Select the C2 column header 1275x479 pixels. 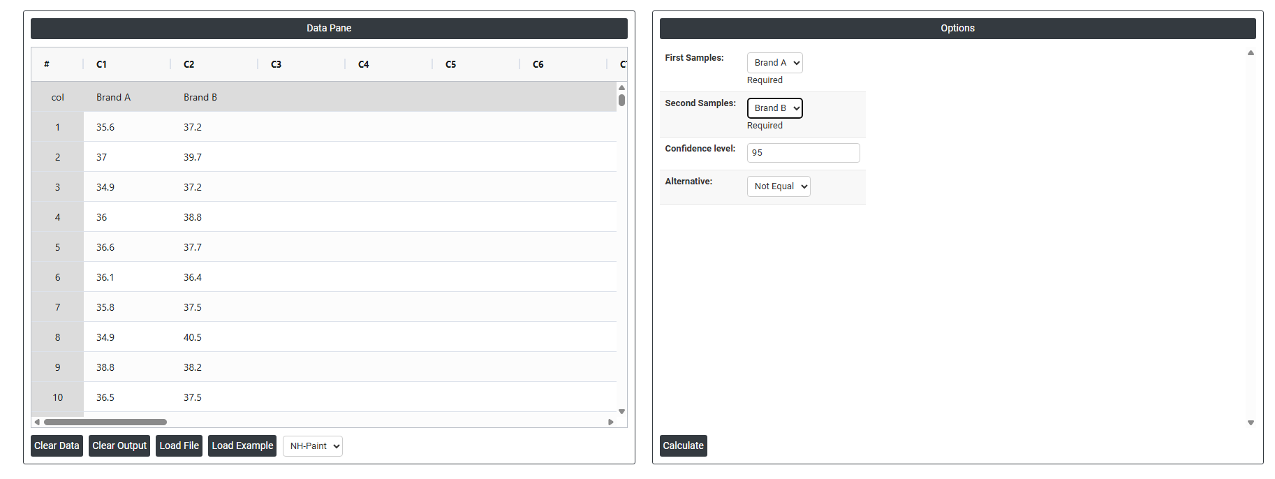coord(189,64)
